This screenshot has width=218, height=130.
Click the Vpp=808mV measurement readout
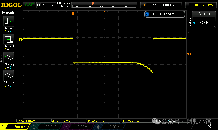(34, 121)
